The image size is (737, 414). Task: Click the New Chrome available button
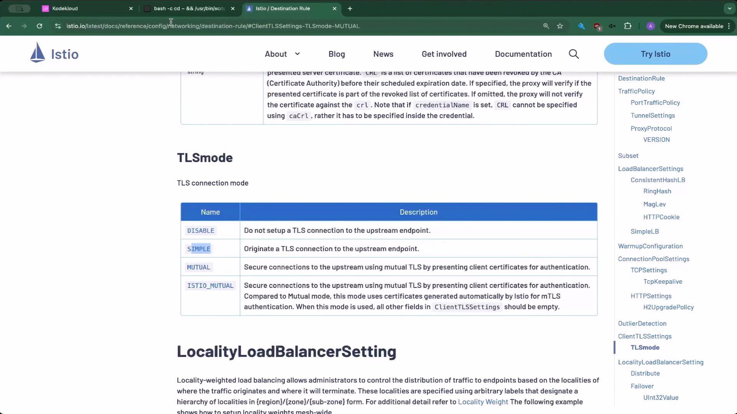(694, 26)
